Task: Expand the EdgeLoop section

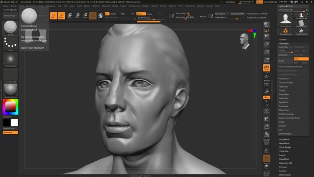Action: point(283,87)
